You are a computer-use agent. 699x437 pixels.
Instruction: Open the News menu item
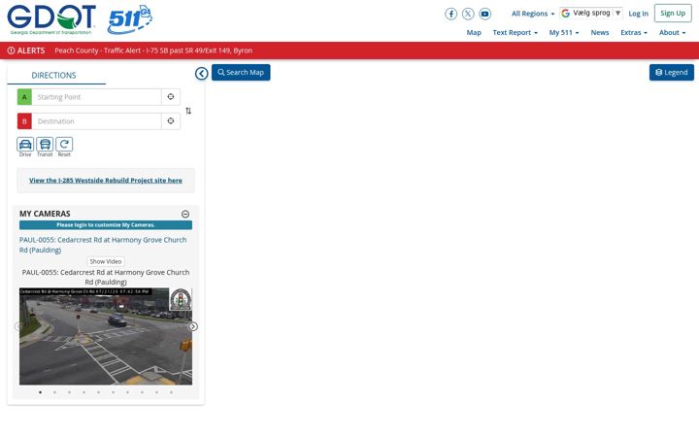(x=600, y=33)
